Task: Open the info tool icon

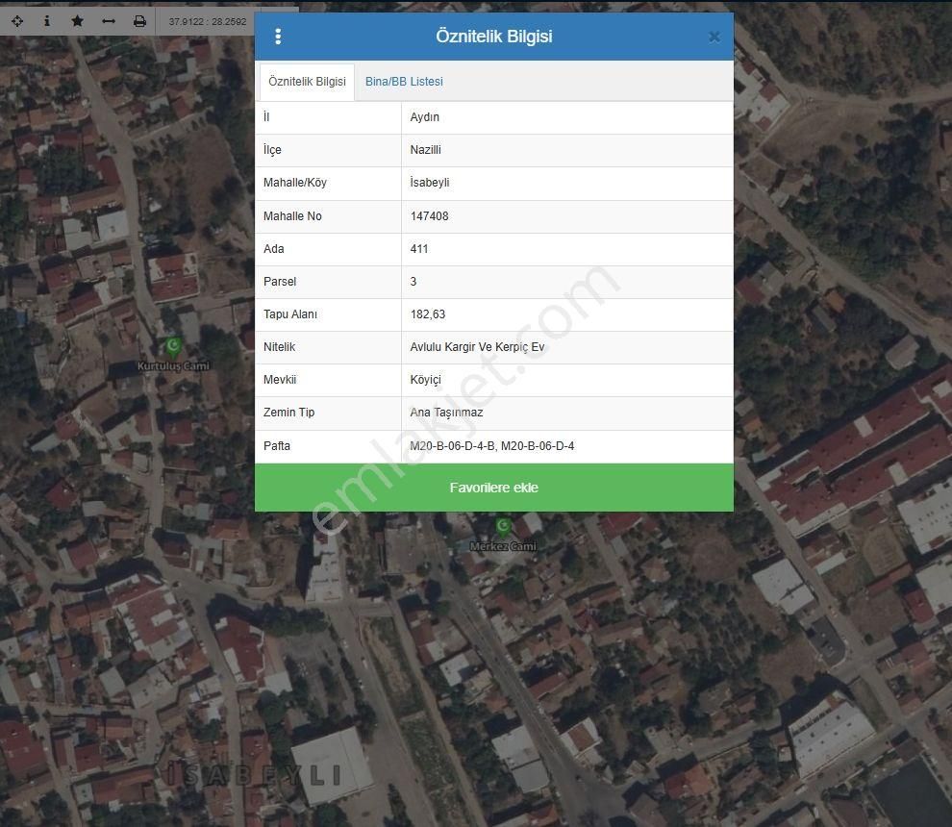Action: (x=47, y=21)
